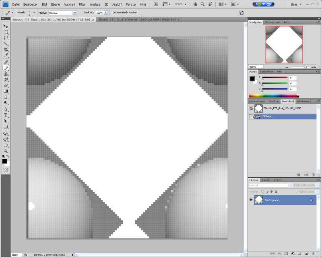Select the Lasso tool
The width and height of the screenshot is (322, 258).
point(6,38)
